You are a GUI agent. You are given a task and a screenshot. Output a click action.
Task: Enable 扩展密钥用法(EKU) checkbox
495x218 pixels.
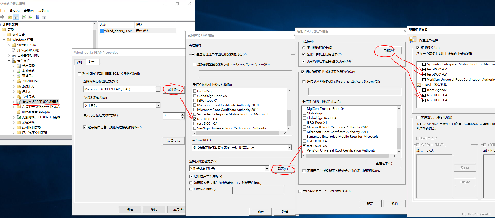pos(418,118)
